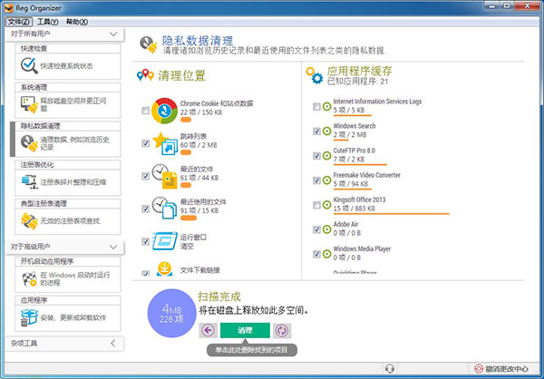Viewport: 544px width, 379px height.
Task: Expand the 杂项工具 section
Action: click(x=113, y=344)
